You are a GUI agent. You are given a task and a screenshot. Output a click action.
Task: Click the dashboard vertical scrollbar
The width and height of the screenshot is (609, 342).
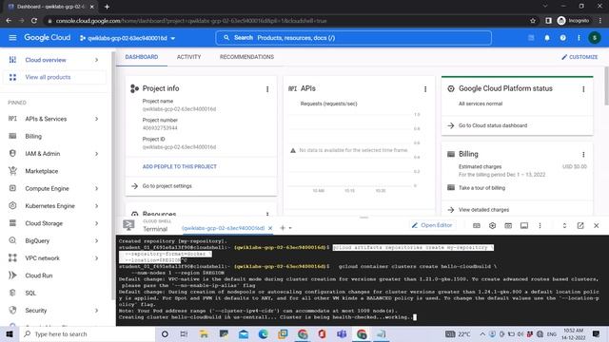606,85
